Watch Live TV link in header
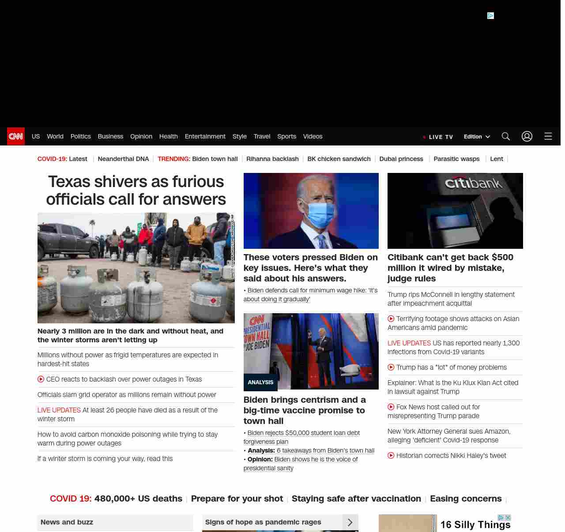The image size is (565, 532). (x=438, y=137)
